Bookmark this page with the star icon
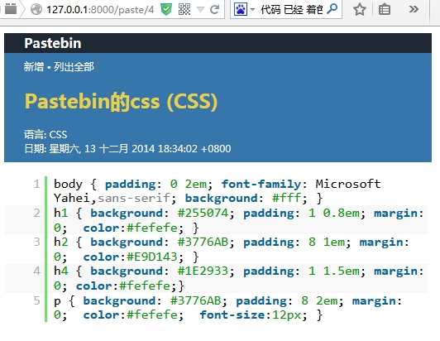Image resolution: width=440 pixels, height=341 pixels. [360, 10]
